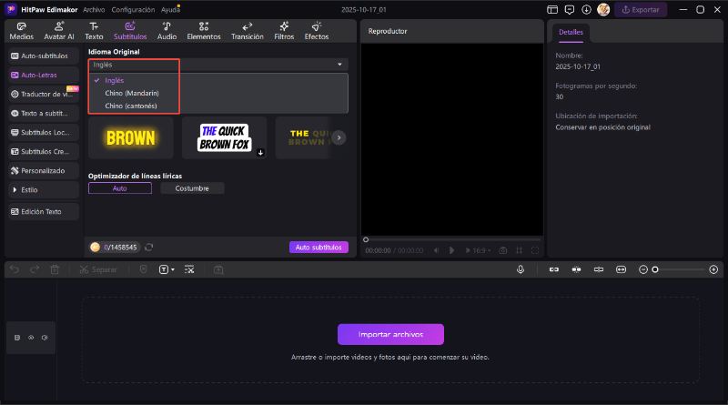Open the Idioma Original dropdown arrow

point(339,65)
